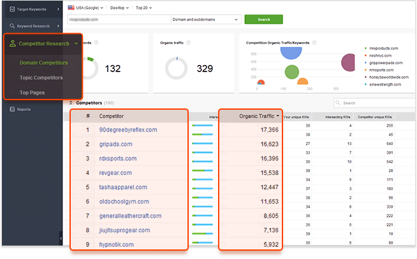Click the orange bubble in the competition chart
The height and width of the screenshot is (259, 417).
pyautogui.click(x=303, y=81)
